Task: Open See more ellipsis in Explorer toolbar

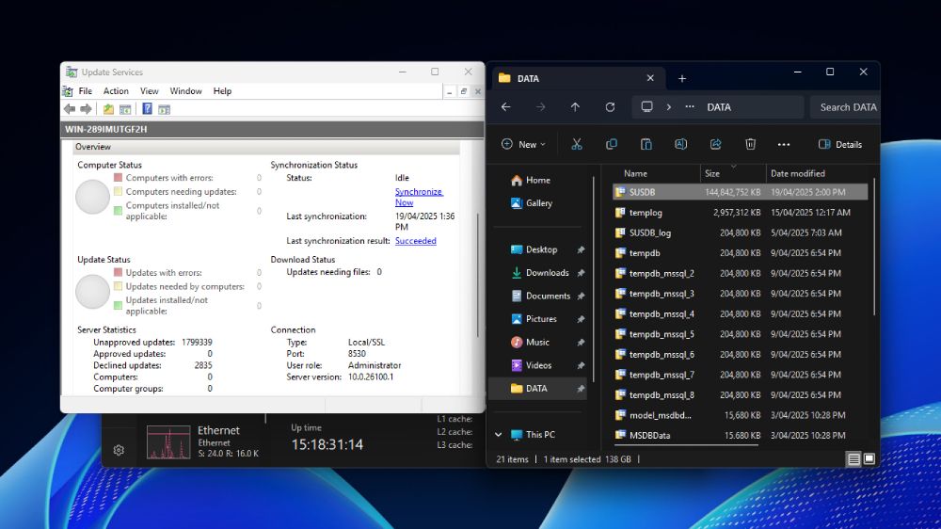Action: tap(784, 145)
